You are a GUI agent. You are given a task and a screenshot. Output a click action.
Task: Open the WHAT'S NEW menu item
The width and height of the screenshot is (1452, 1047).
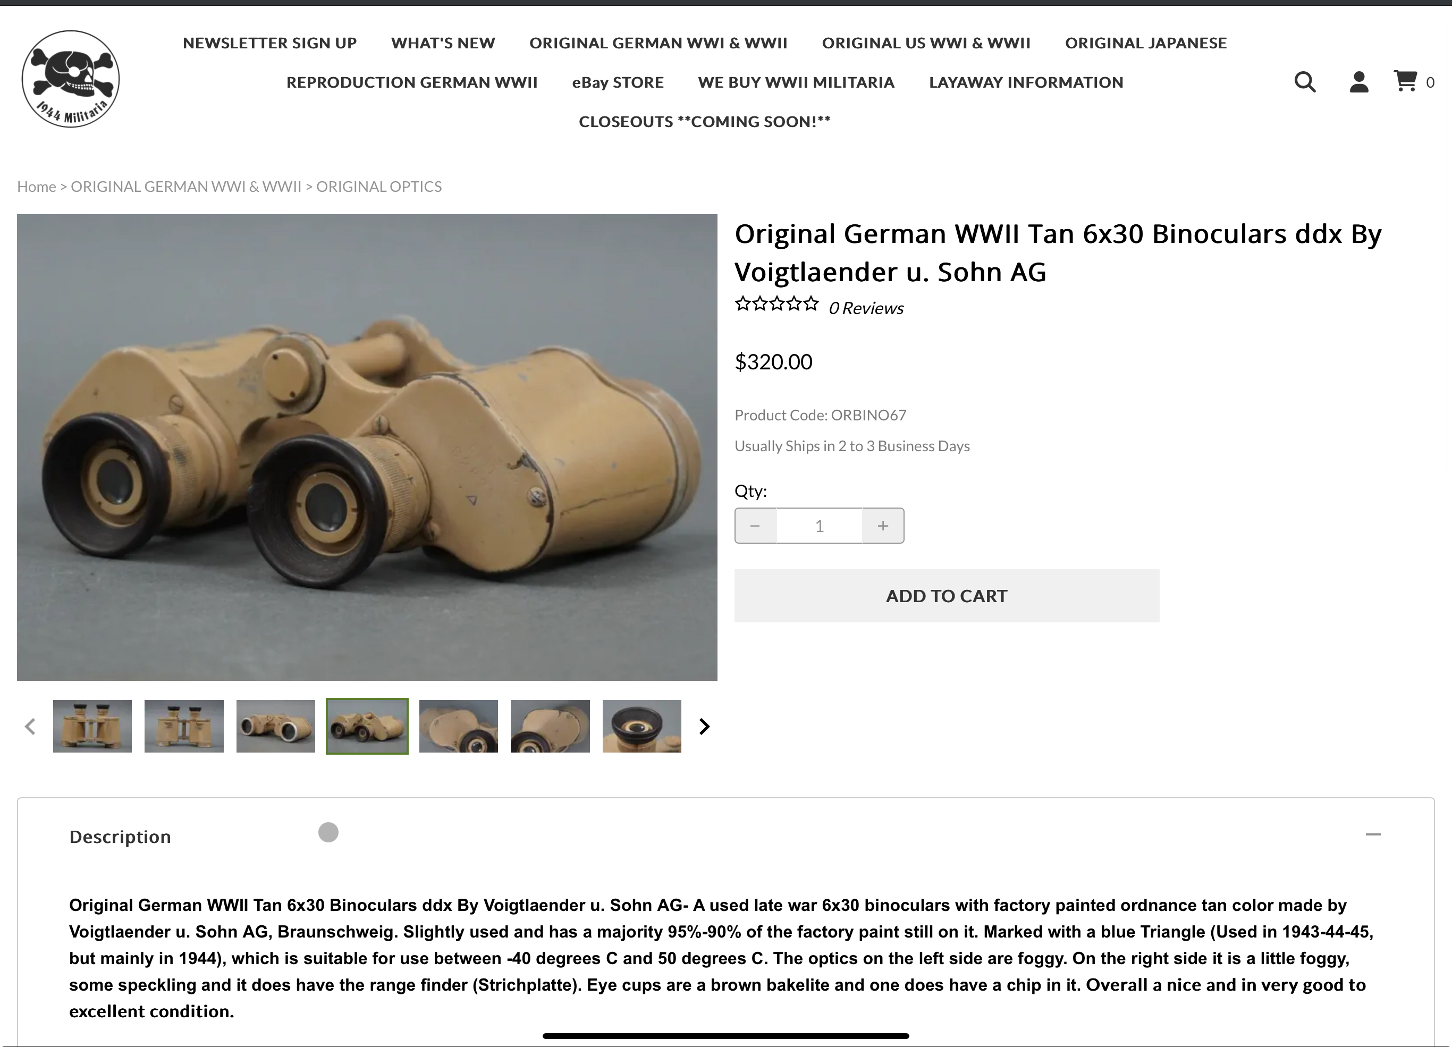pyautogui.click(x=443, y=43)
